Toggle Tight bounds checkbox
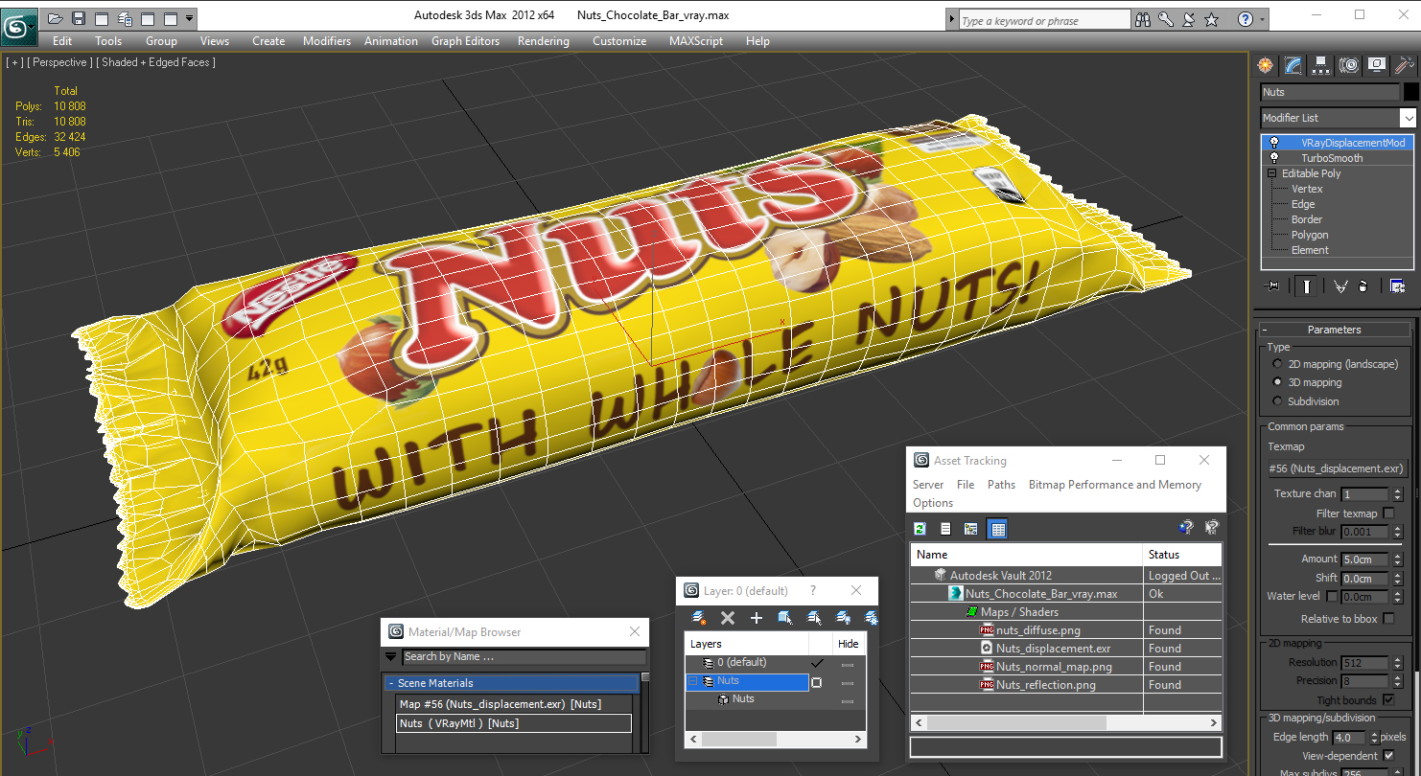This screenshot has height=776, width=1421. (1388, 700)
